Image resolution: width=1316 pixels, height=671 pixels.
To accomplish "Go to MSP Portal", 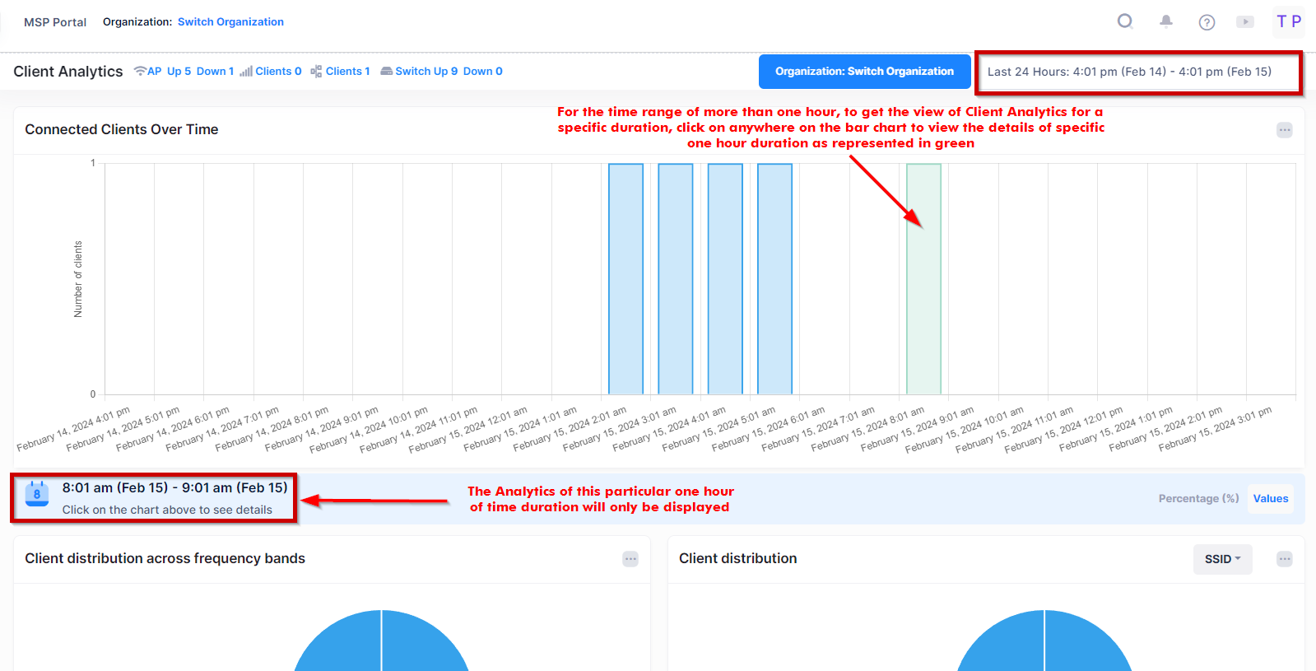I will (55, 22).
